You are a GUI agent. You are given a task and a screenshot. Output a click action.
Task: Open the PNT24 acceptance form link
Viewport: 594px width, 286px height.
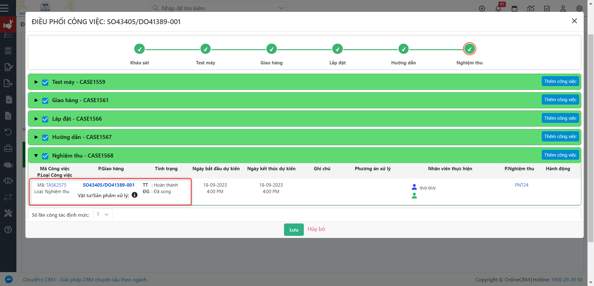(522, 185)
